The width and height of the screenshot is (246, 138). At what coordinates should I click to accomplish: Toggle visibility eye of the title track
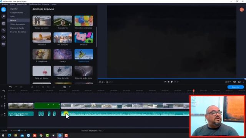point(5,96)
